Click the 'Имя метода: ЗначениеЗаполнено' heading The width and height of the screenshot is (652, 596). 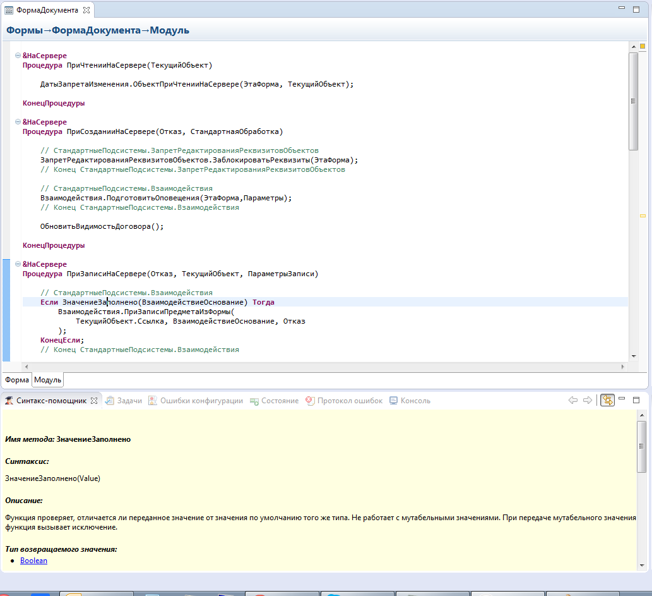click(x=68, y=439)
